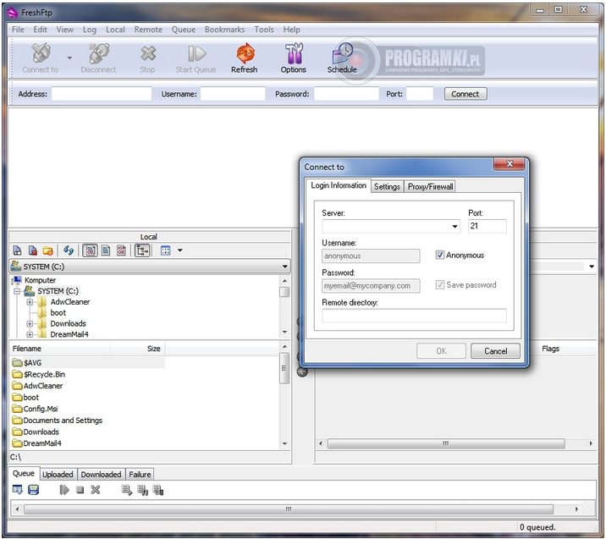Click the Refresh toolbar icon
This screenshot has height=539, width=606.
[245, 53]
